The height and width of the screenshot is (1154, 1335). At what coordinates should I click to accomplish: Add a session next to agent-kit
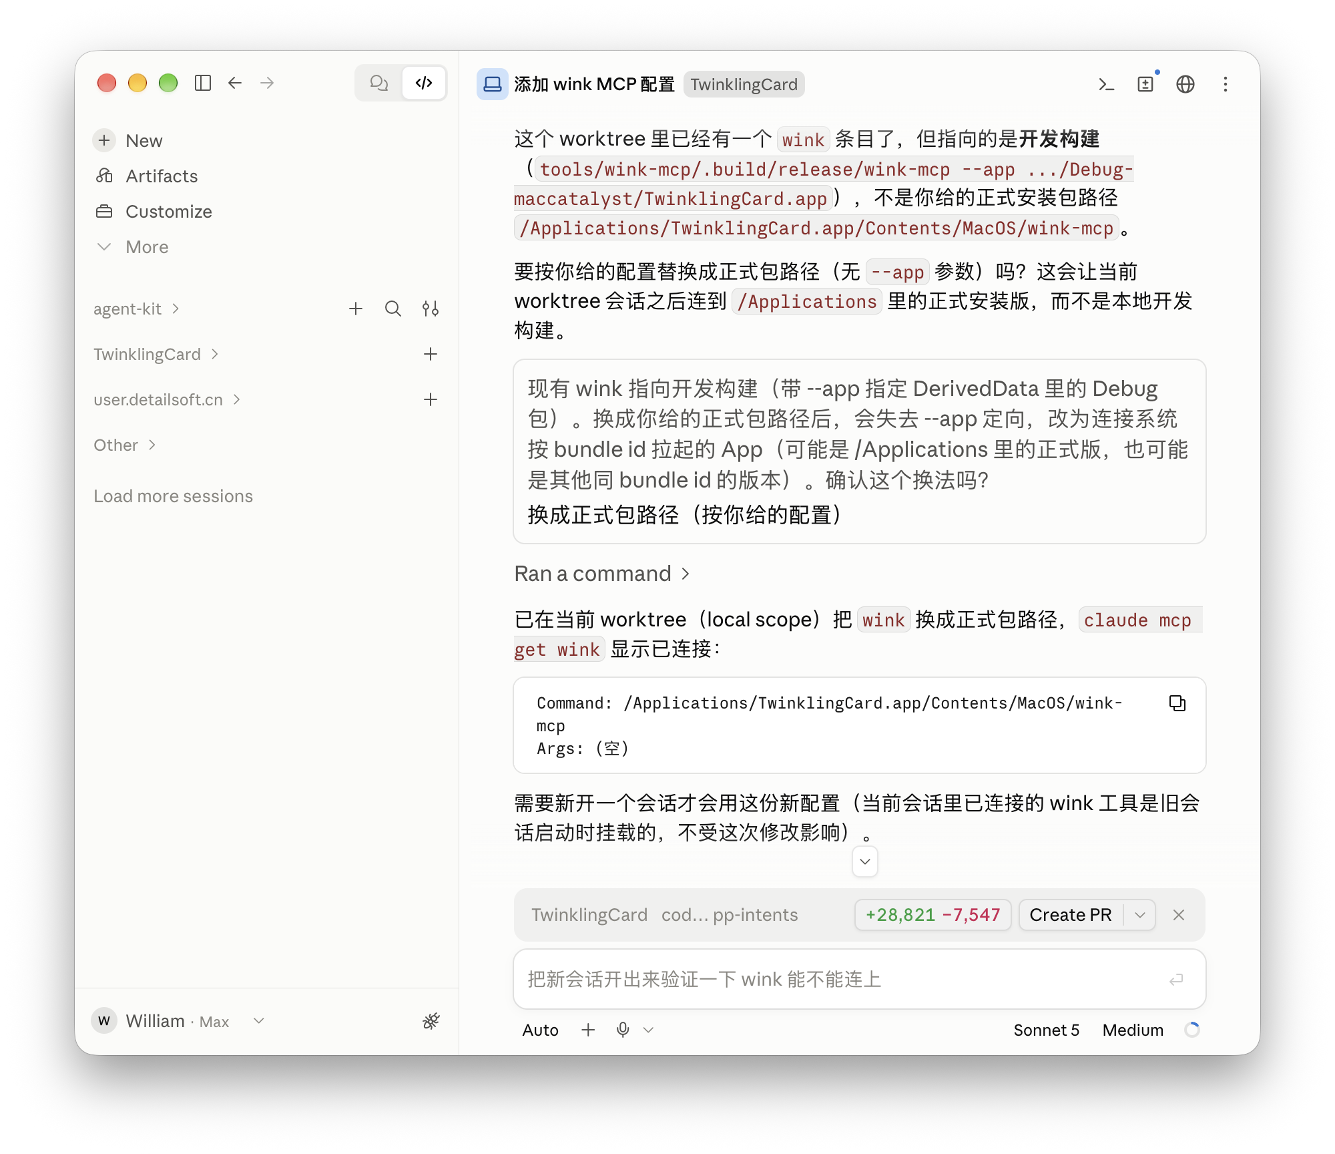click(356, 309)
